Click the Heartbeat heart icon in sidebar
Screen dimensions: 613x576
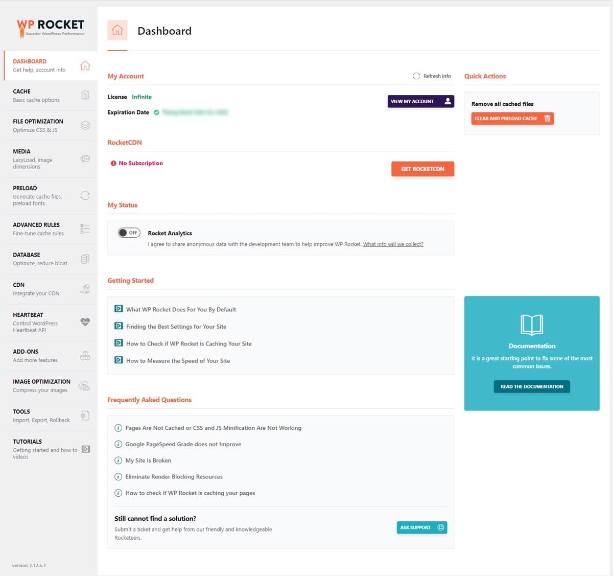85,322
